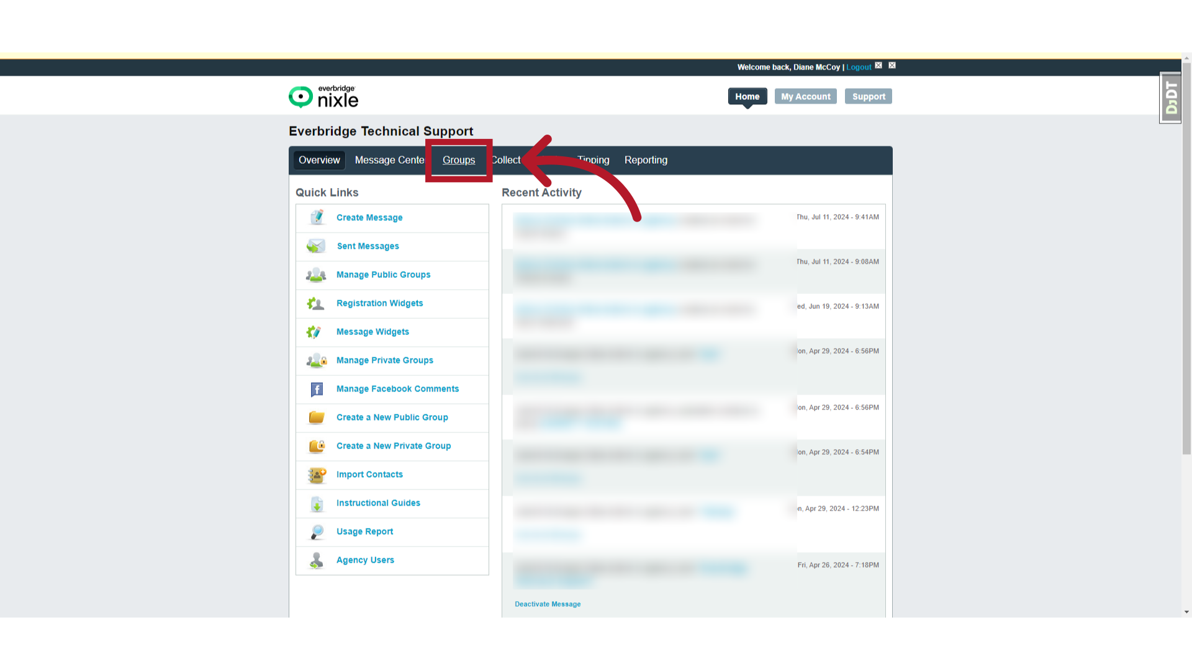This screenshot has height=670, width=1192.
Task: Click the Fri, Apr 26, 2024 - 7:18PM timestamp
Action: (x=838, y=565)
